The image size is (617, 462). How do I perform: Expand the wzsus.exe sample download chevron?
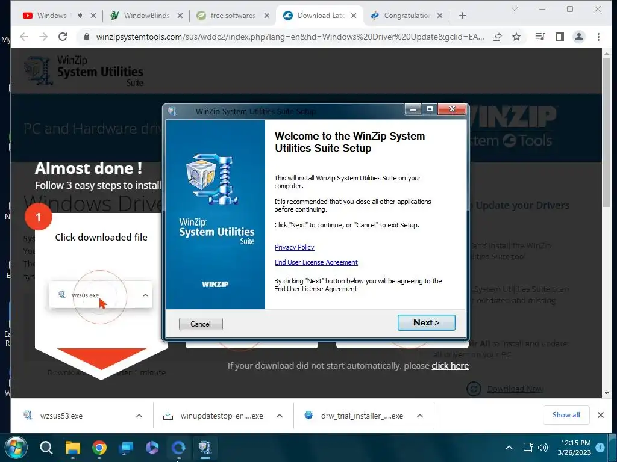tap(145, 295)
